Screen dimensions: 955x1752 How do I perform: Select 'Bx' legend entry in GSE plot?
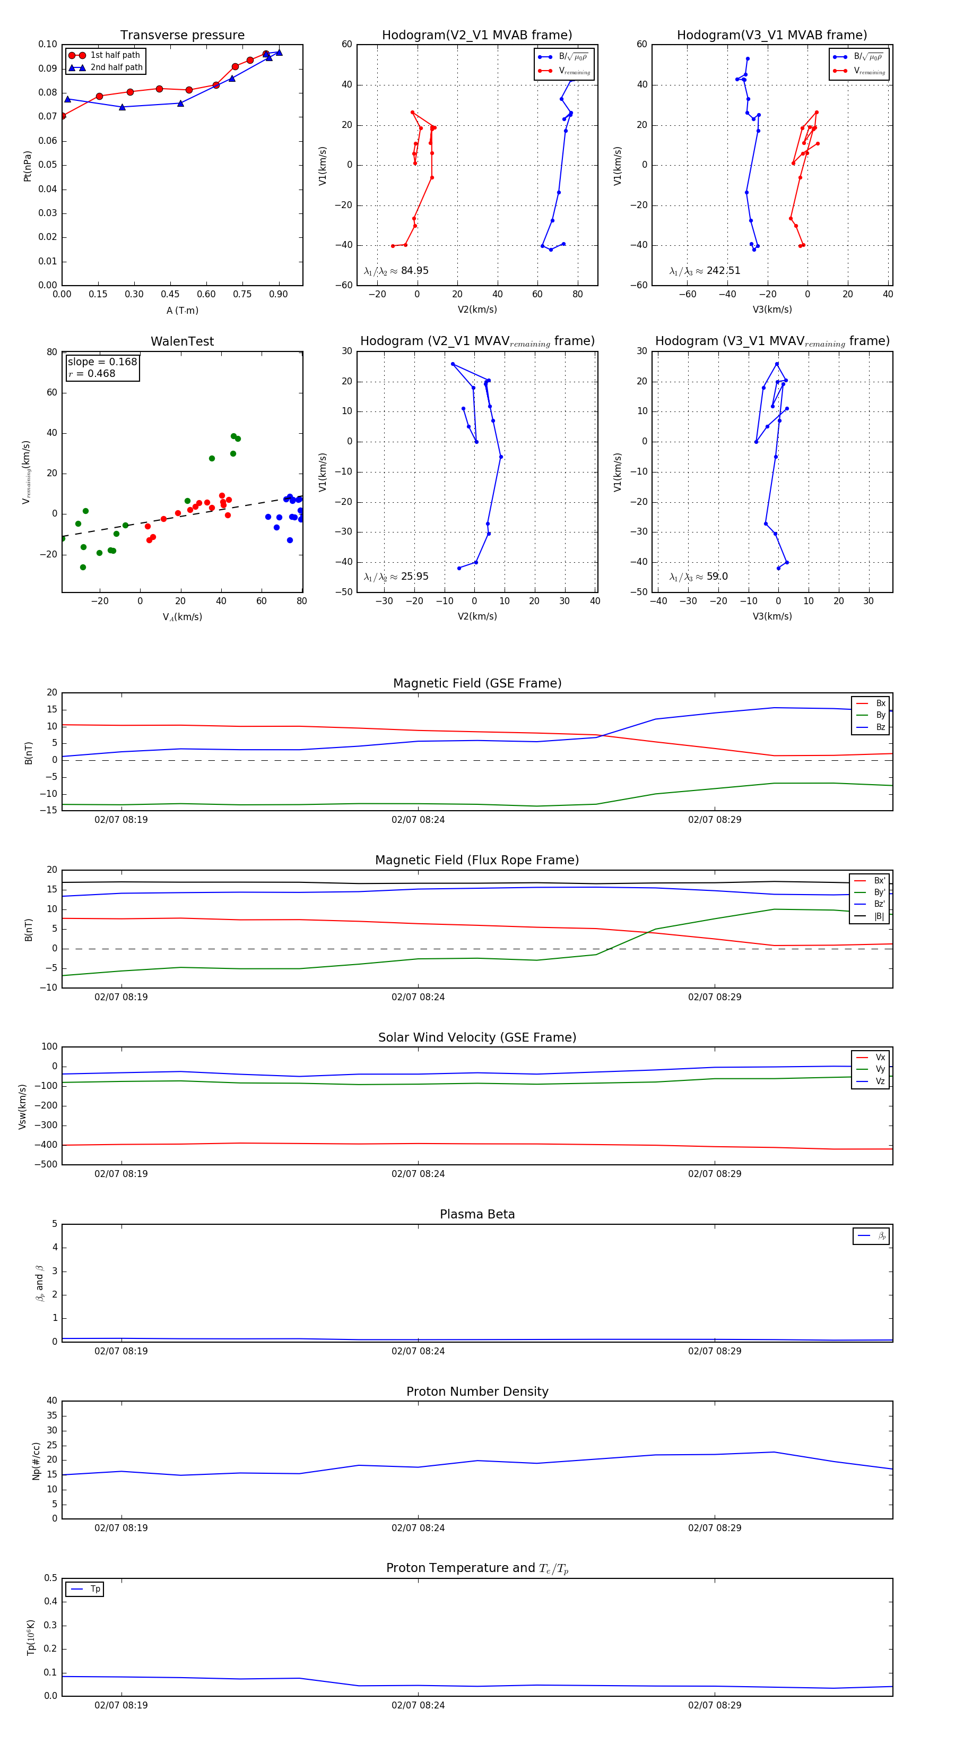point(871,703)
